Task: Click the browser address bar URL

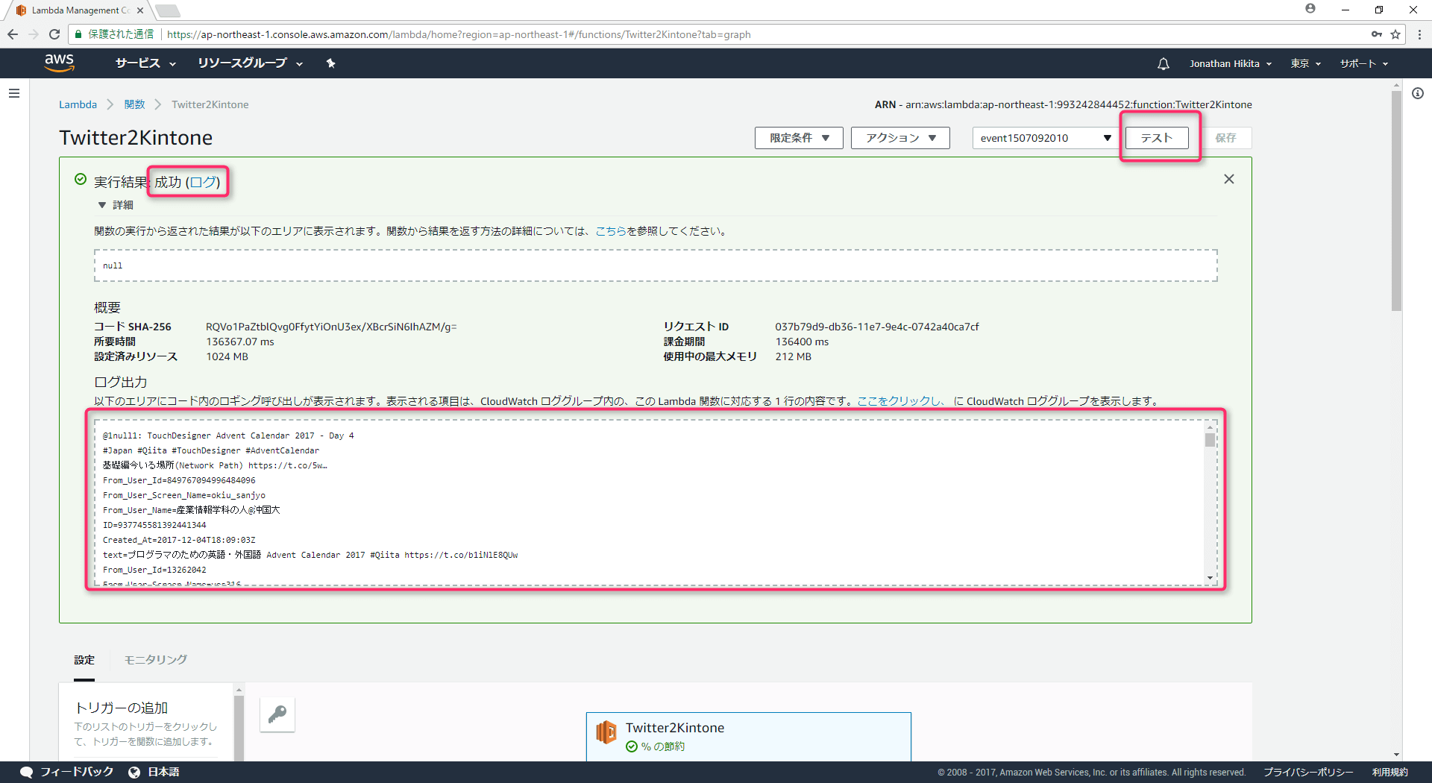Action: [x=459, y=34]
